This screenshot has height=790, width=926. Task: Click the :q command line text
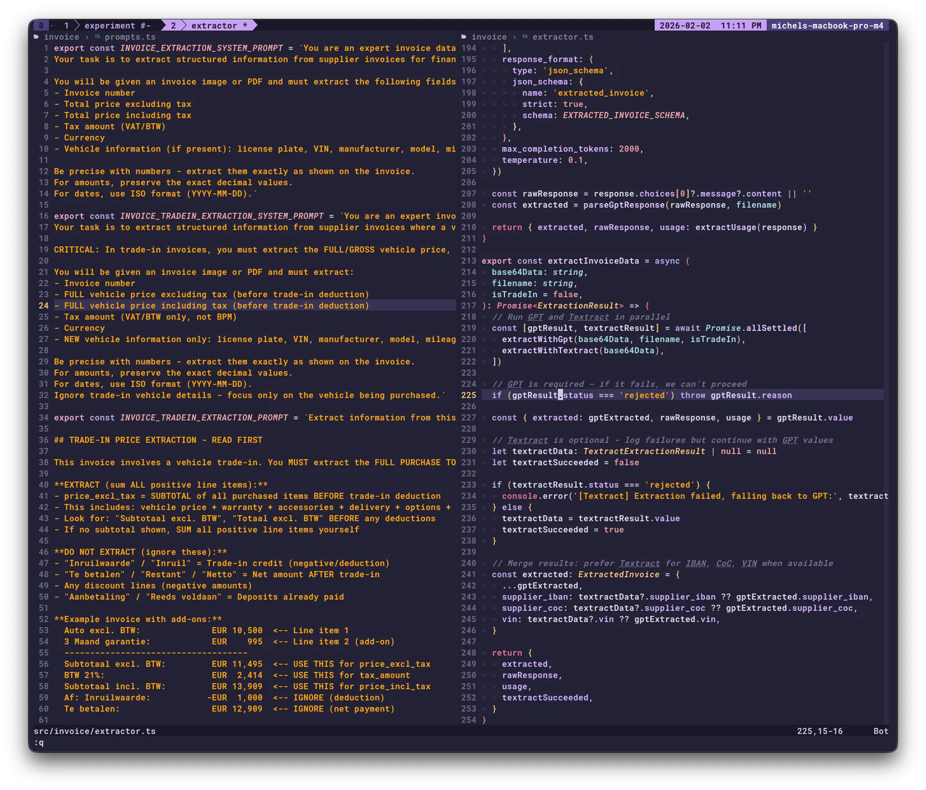(x=39, y=743)
